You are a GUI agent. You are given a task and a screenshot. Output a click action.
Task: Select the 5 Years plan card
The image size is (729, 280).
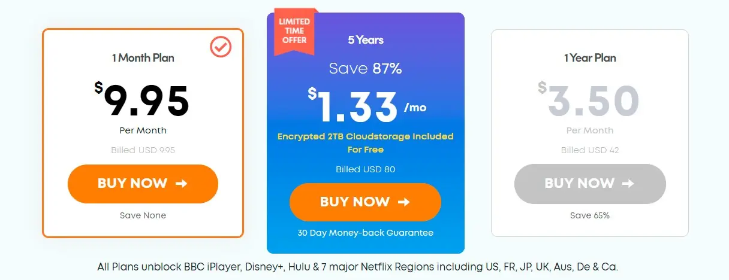(x=366, y=133)
